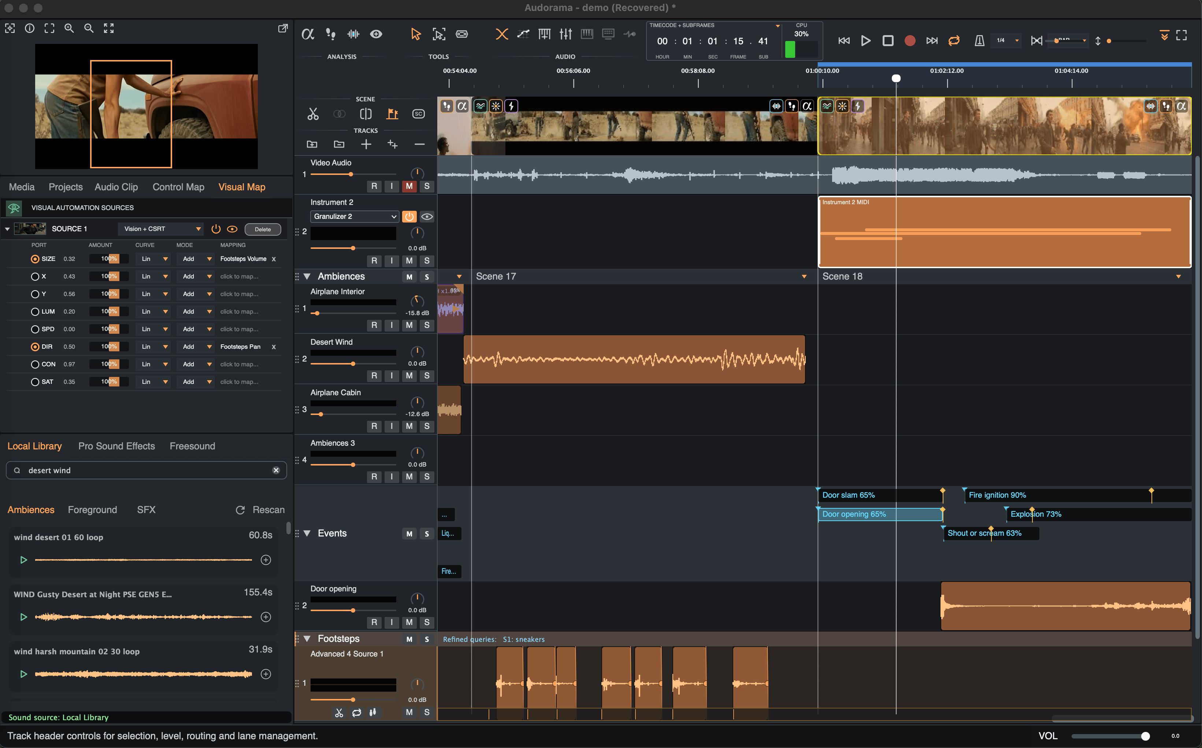
Task: Open the Scene 17 dropdown arrow
Action: [x=804, y=277]
